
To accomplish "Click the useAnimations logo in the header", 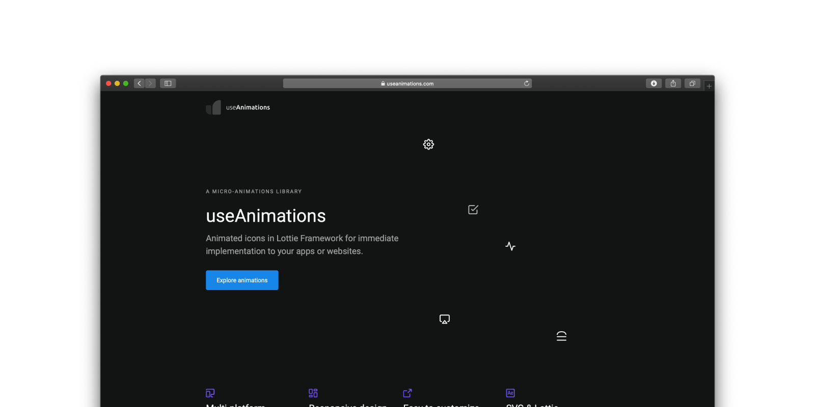I will [238, 107].
